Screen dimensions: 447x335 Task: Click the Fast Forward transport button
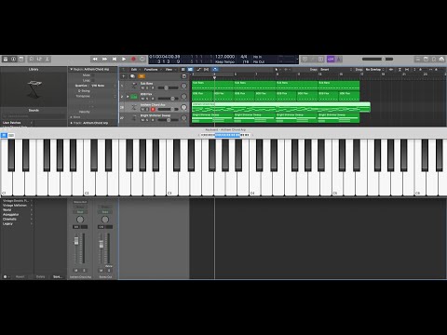coord(104,59)
